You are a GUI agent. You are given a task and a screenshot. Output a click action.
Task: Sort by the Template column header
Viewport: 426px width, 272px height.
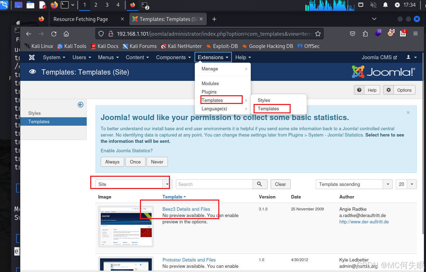coord(174,197)
